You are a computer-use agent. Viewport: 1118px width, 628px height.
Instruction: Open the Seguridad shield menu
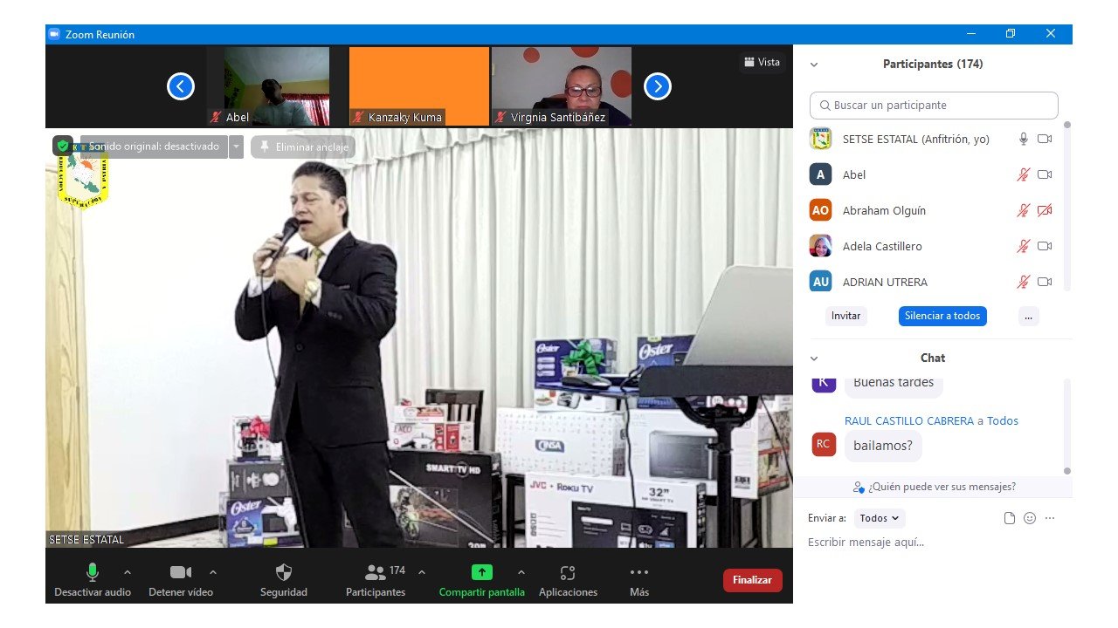284,580
